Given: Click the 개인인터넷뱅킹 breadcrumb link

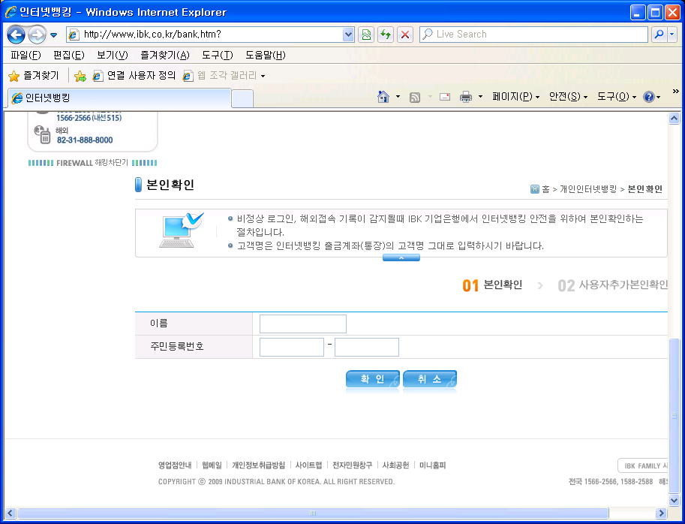Looking at the screenshot, I should pos(588,189).
